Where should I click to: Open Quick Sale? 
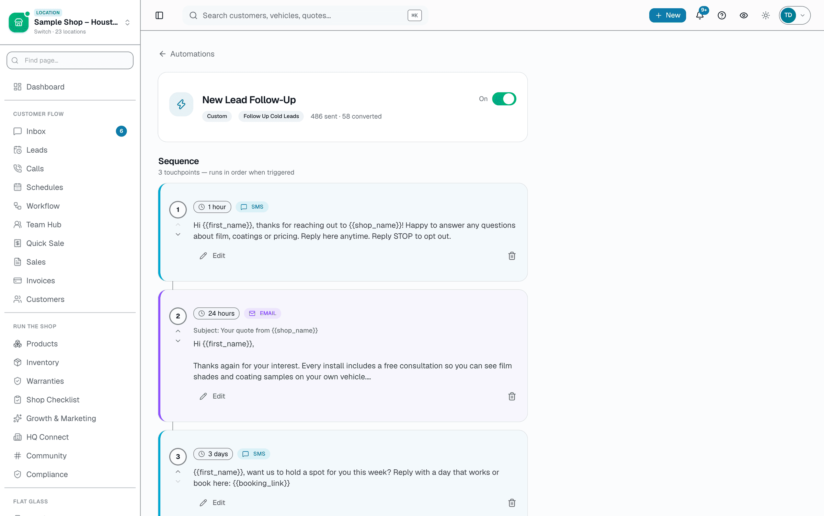click(x=70, y=243)
